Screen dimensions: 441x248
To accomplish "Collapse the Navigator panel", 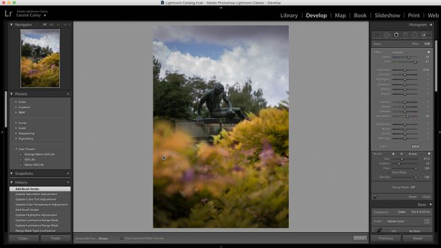I will click(x=12, y=24).
